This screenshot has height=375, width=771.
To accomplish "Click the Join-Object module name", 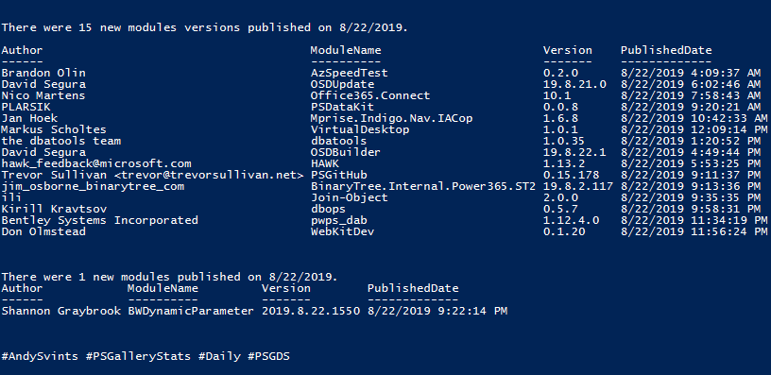I will click(x=349, y=197).
